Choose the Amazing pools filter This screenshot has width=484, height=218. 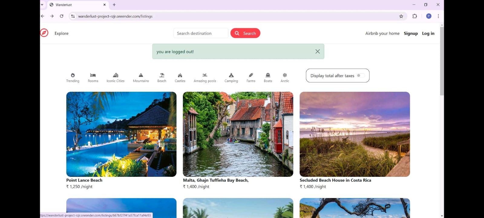(205, 78)
